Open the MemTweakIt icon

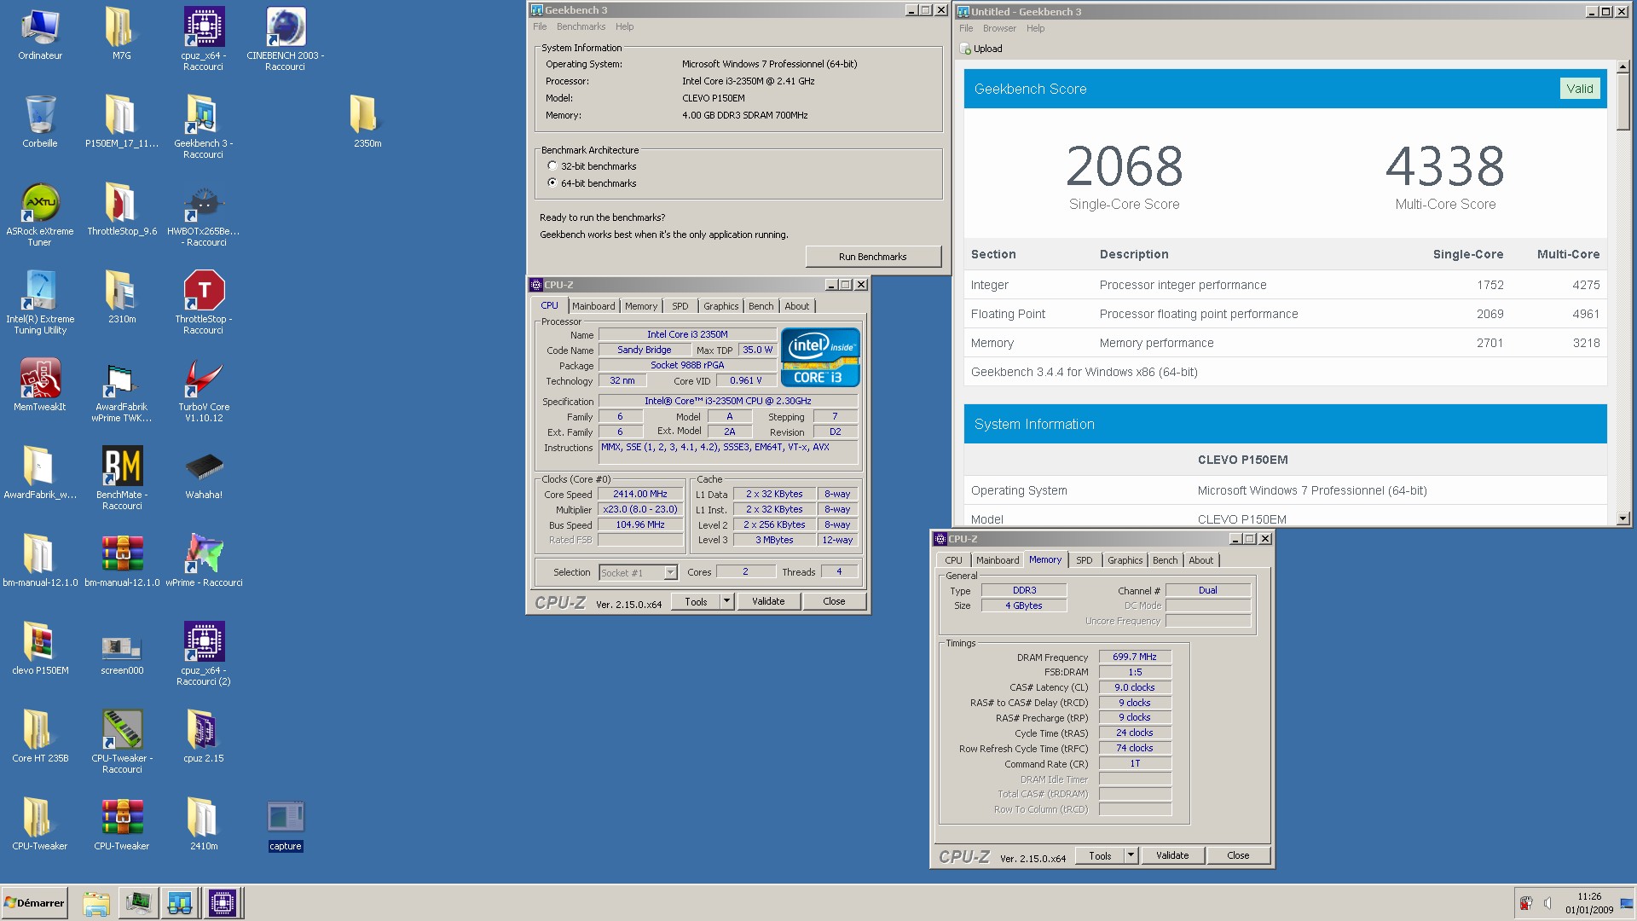pyautogui.click(x=40, y=379)
